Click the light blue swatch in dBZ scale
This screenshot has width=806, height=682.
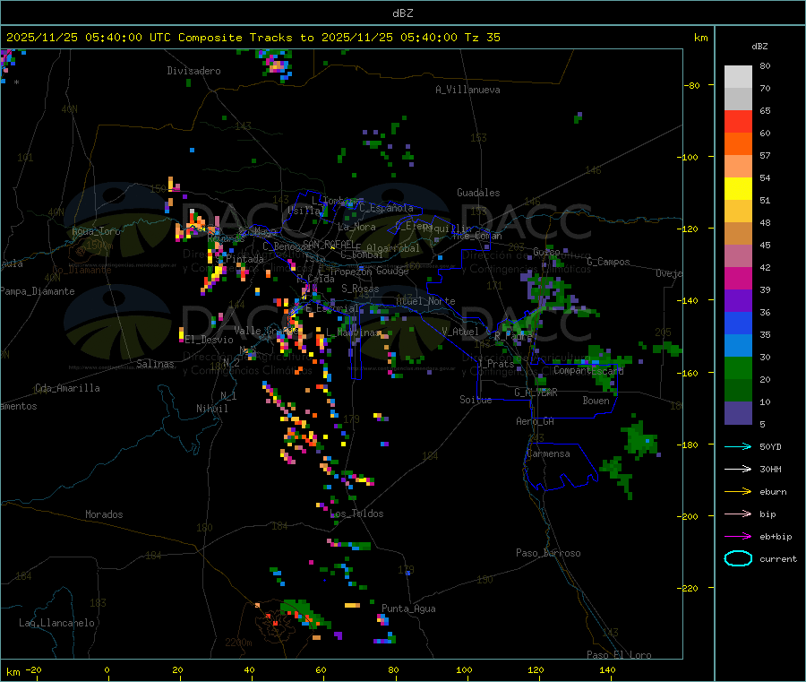tap(738, 346)
